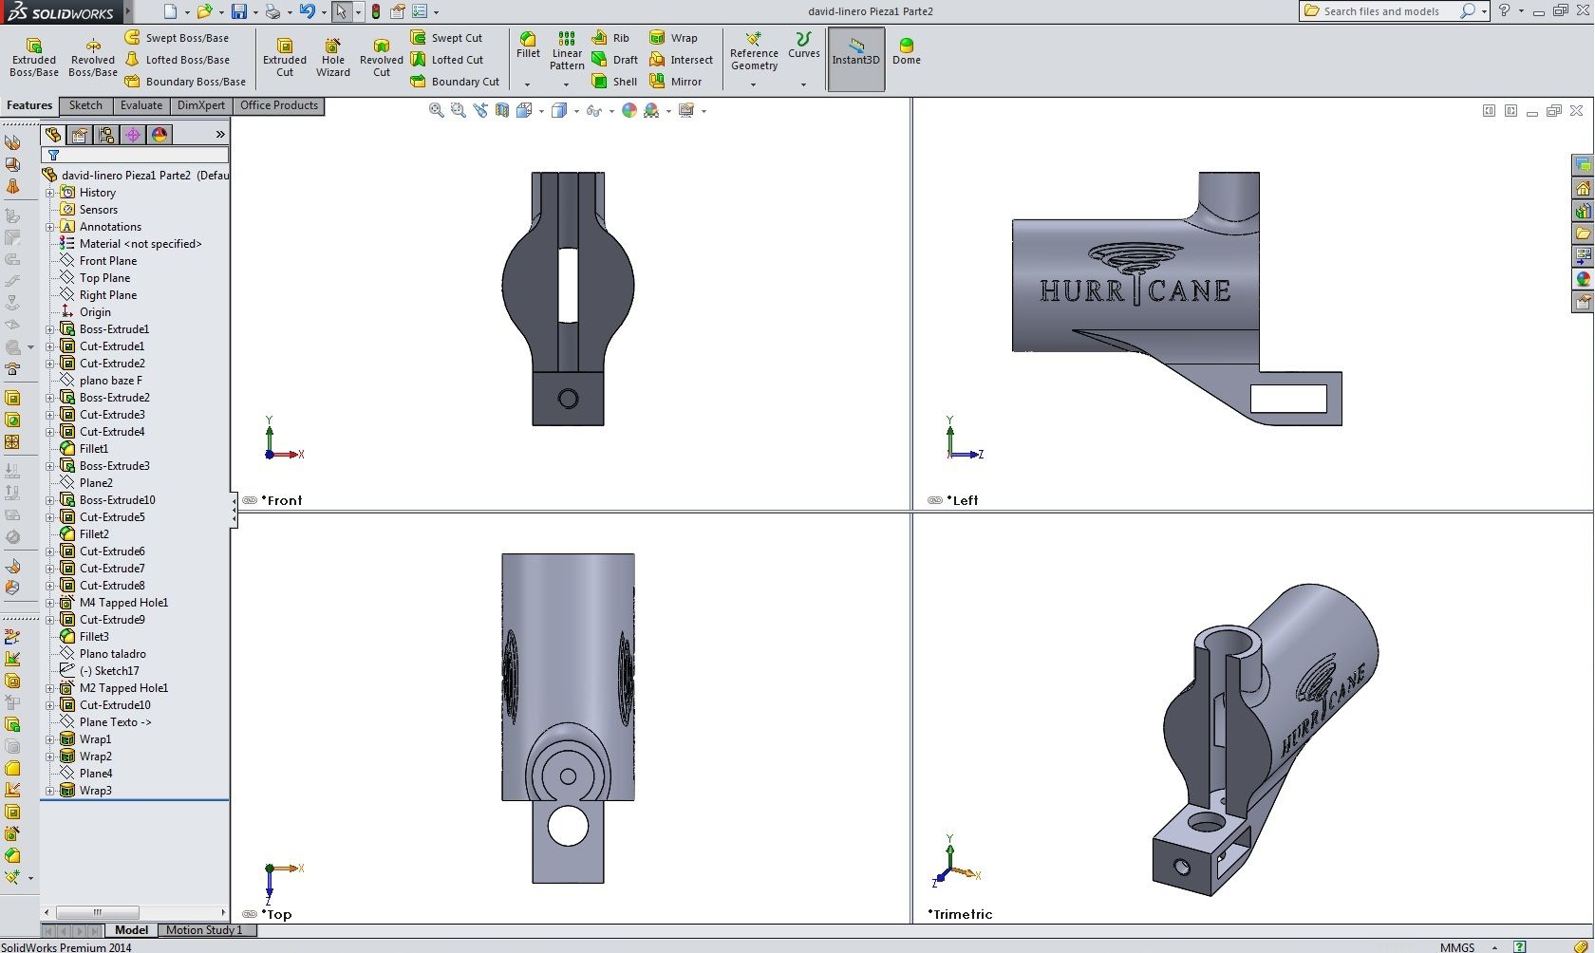Open Curves dropdown arrow
This screenshot has width=1595, height=953.
(x=803, y=84)
